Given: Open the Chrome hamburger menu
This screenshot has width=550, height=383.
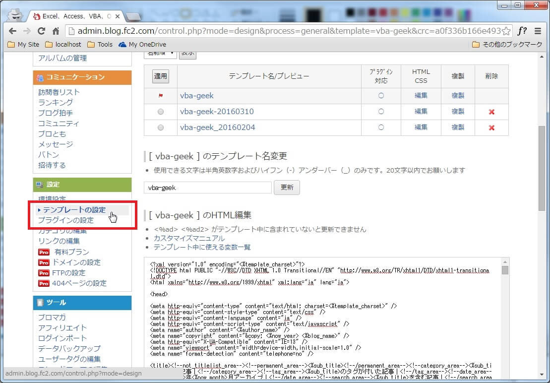Looking at the screenshot, I should point(538,31).
